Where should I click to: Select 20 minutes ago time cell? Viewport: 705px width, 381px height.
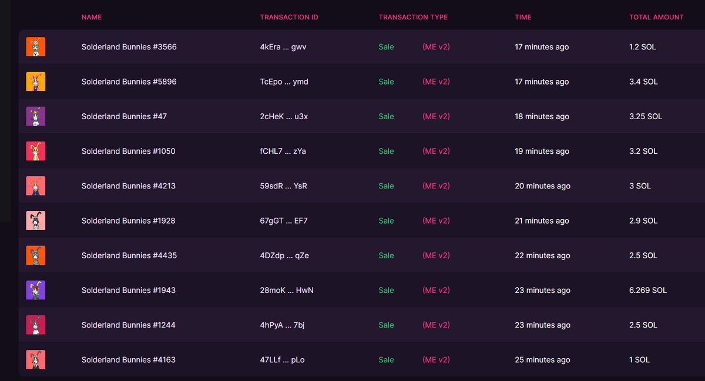(543, 186)
